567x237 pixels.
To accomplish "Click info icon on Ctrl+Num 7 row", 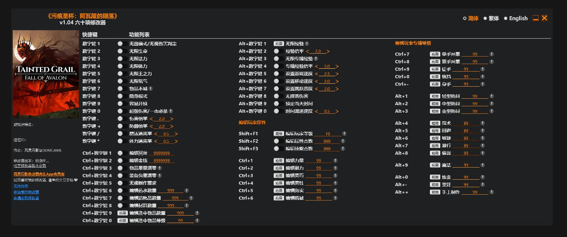I will pyautogui.click(x=192, y=198).
